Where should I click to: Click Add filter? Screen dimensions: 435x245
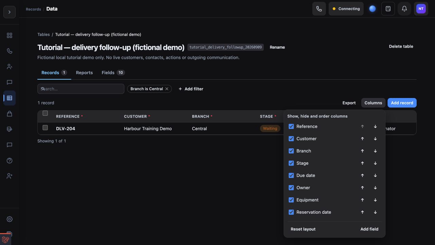[191, 89]
